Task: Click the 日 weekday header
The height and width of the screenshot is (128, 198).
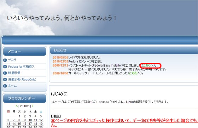Action: pyautogui.click(x=8, y=112)
